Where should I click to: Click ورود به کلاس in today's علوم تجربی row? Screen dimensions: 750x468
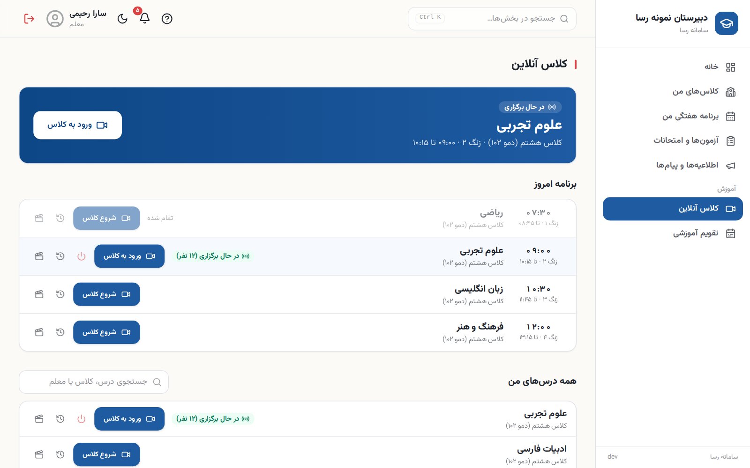pyautogui.click(x=129, y=256)
